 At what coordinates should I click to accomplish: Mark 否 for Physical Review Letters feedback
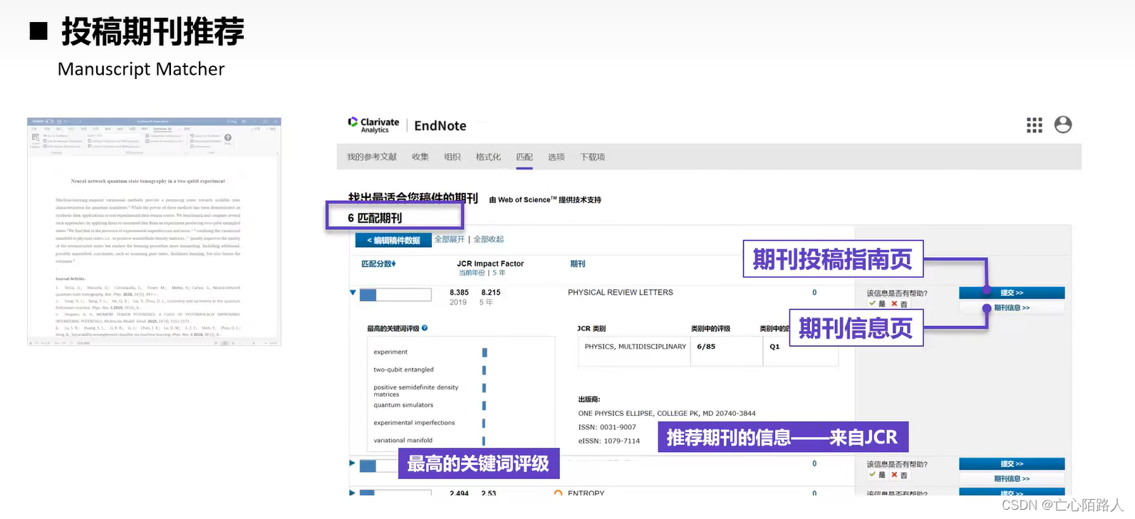point(899,304)
